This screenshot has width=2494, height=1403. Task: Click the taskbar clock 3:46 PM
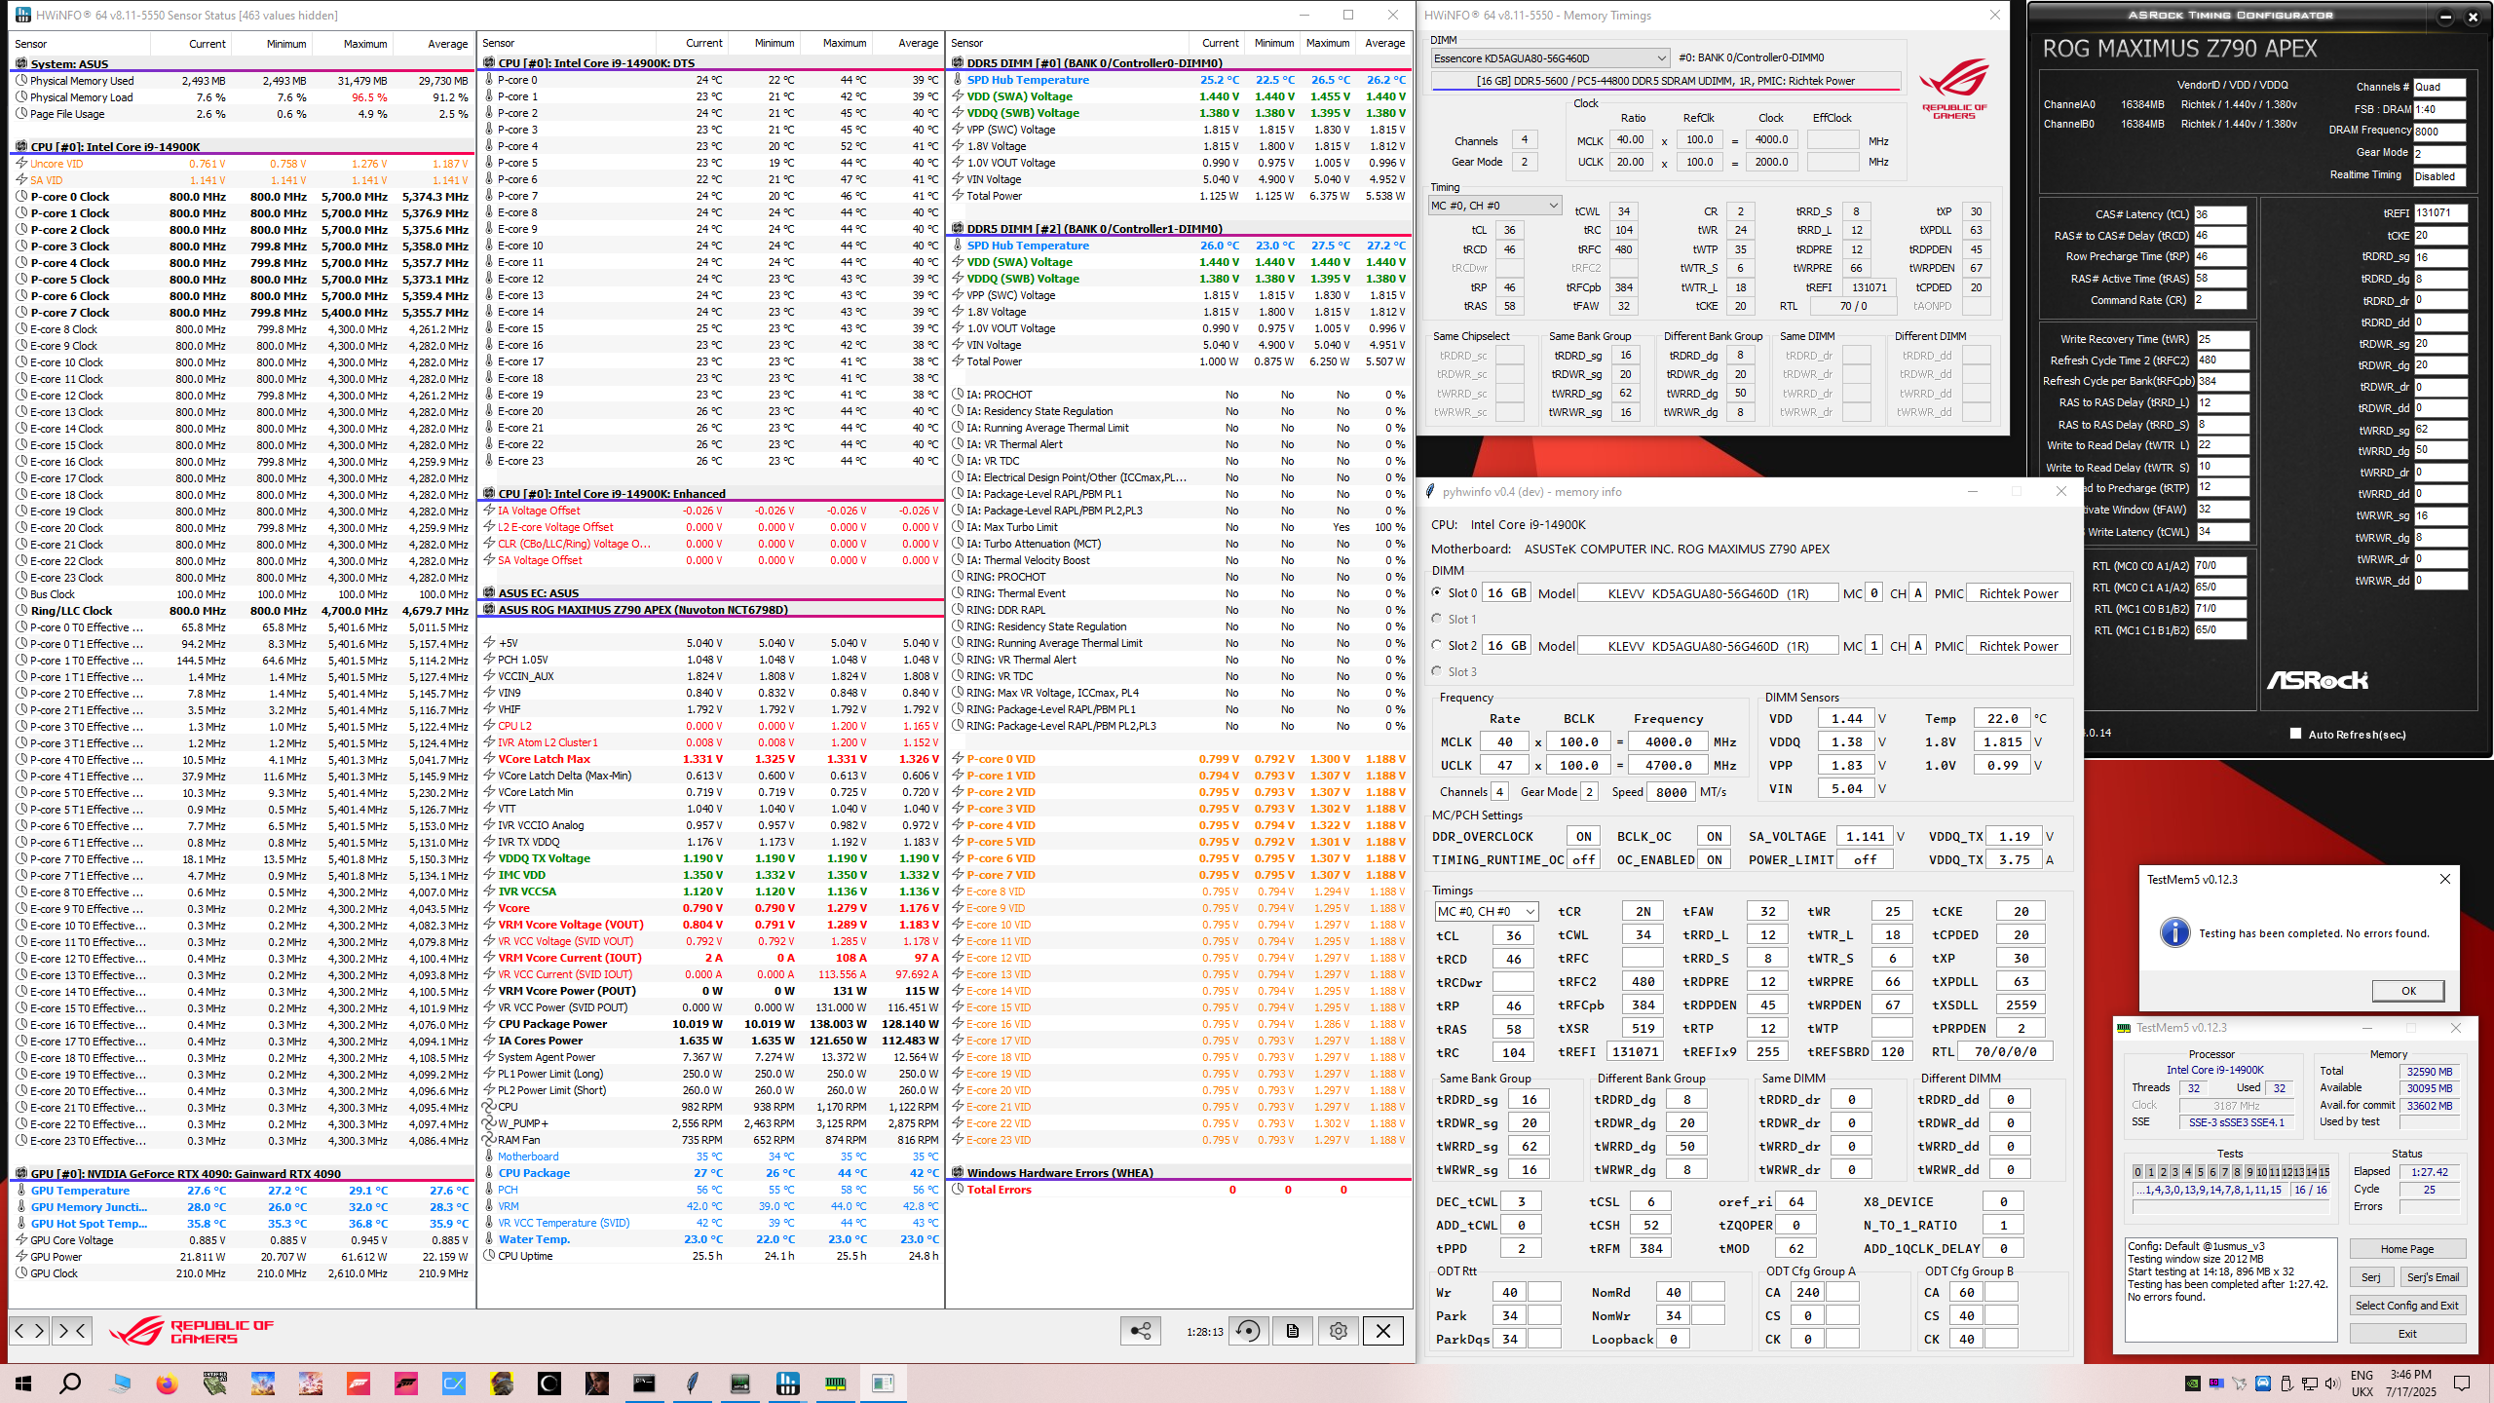[x=2411, y=1384]
